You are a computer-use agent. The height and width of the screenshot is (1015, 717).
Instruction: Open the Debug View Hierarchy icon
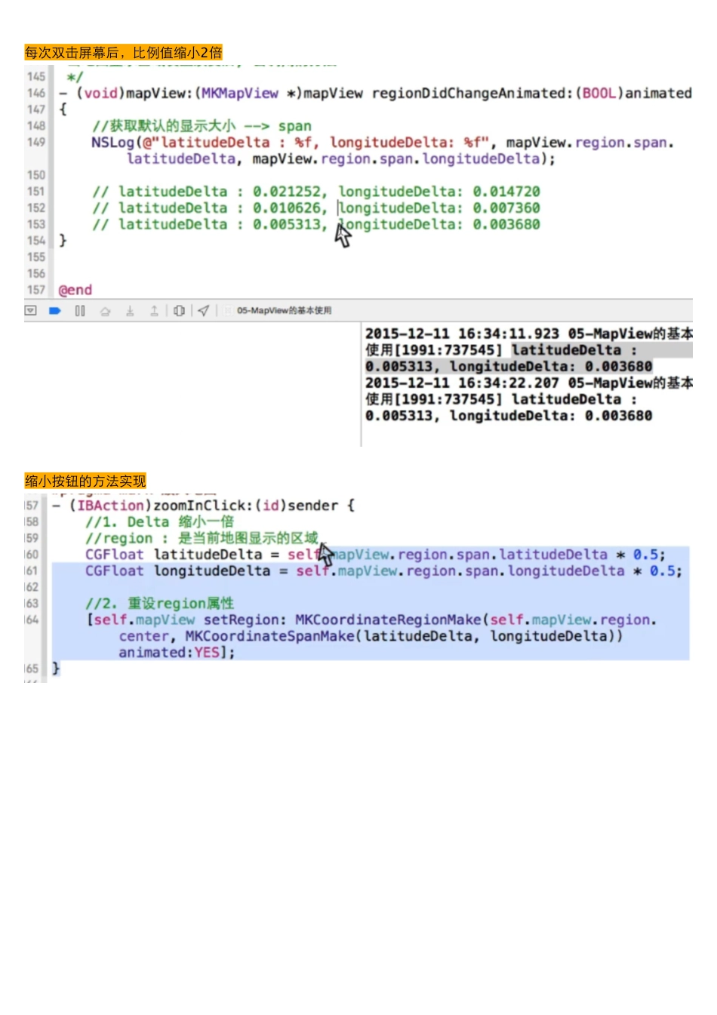pos(179,310)
